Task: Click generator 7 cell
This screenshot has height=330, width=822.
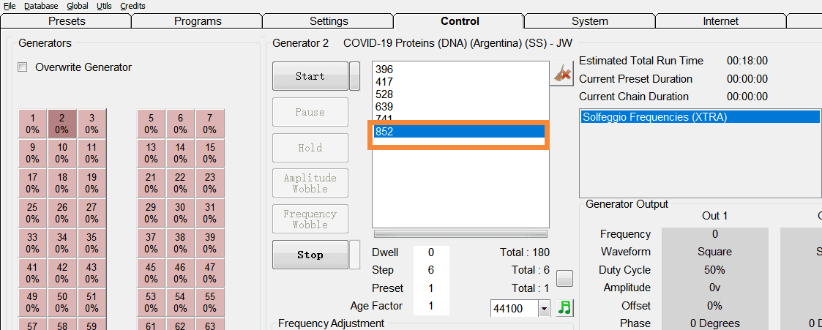Action: click(x=210, y=124)
